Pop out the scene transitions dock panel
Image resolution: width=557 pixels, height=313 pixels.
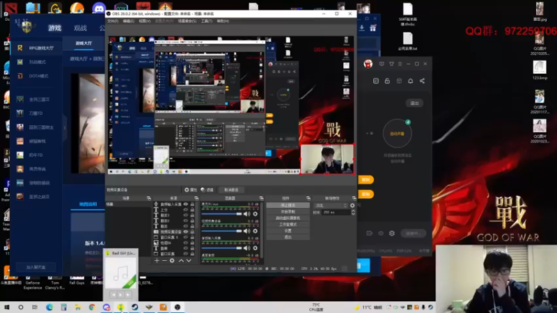point(354,198)
